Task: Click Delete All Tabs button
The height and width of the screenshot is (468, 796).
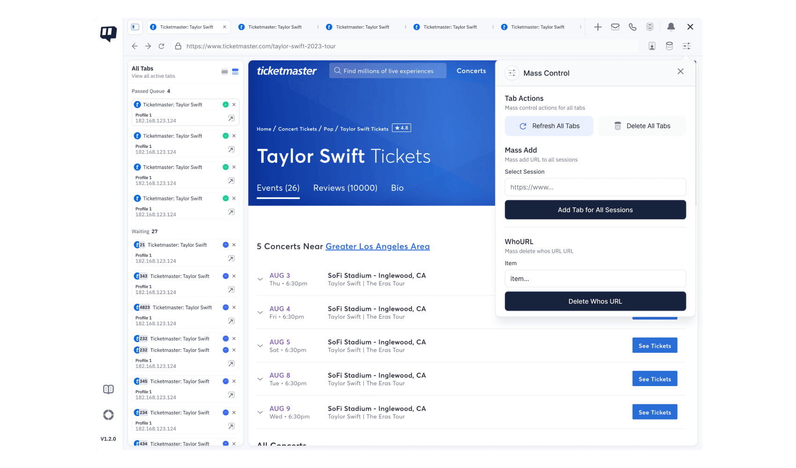Action: click(642, 126)
